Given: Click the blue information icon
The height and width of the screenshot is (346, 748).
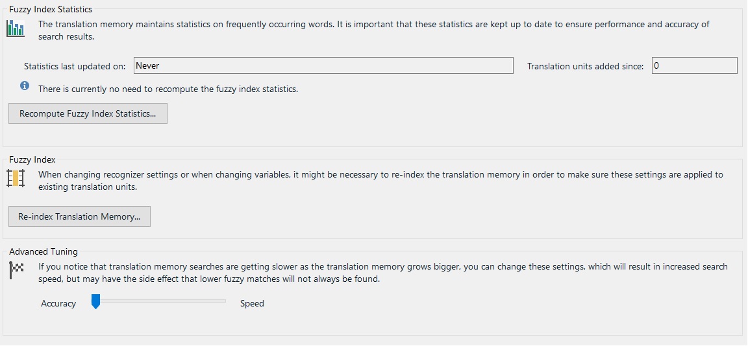Looking at the screenshot, I should (25, 86).
